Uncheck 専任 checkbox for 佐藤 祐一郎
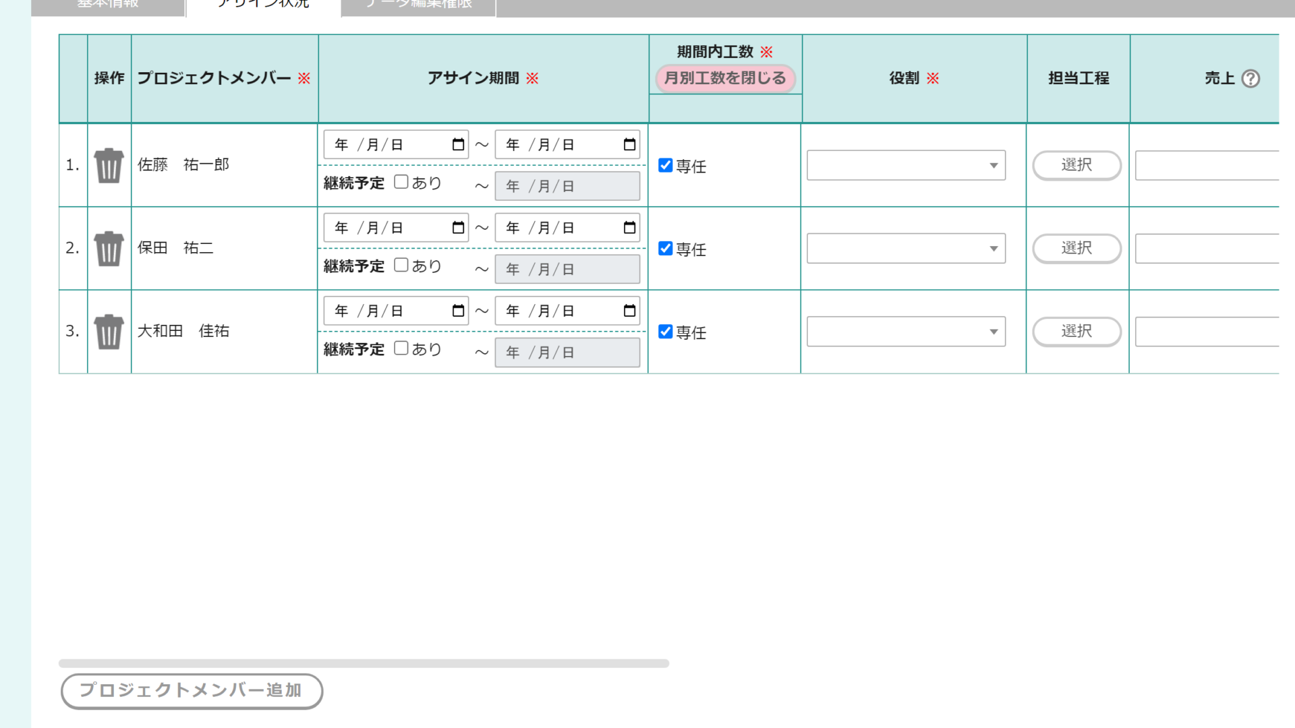Viewport: 1295px width, 728px height. (666, 165)
